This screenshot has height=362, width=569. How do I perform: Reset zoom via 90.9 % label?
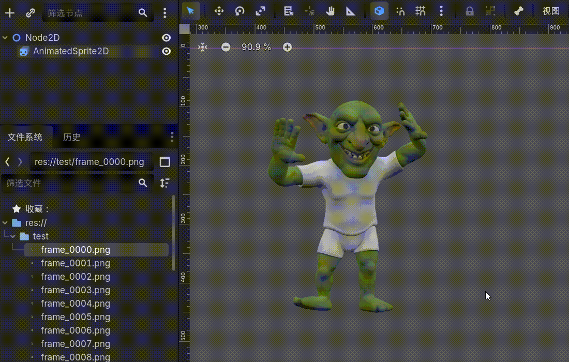(256, 47)
